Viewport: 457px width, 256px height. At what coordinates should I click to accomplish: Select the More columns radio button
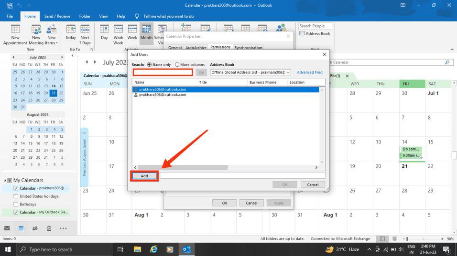click(x=177, y=64)
